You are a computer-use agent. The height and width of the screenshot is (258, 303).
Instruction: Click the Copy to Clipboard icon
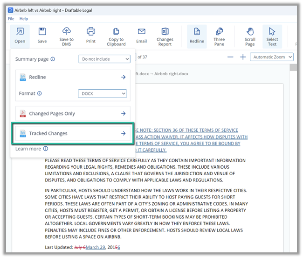pyautogui.click(x=116, y=31)
